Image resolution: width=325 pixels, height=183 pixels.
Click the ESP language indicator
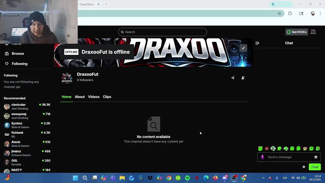285,178
